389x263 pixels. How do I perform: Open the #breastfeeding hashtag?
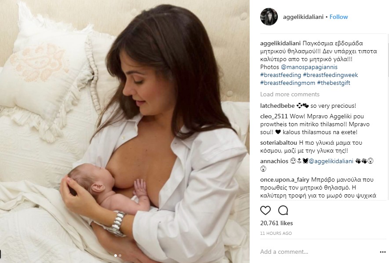[x=280, y=75]
